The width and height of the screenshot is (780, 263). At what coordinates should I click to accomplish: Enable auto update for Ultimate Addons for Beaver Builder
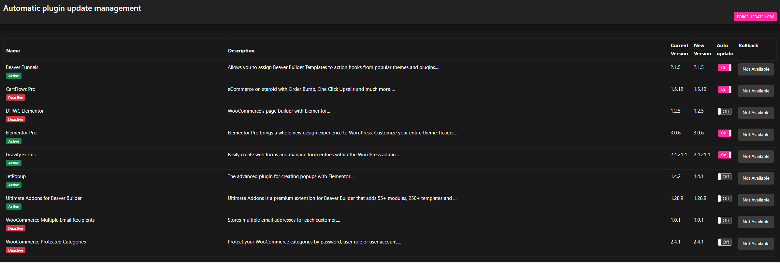tap(725, 199)
